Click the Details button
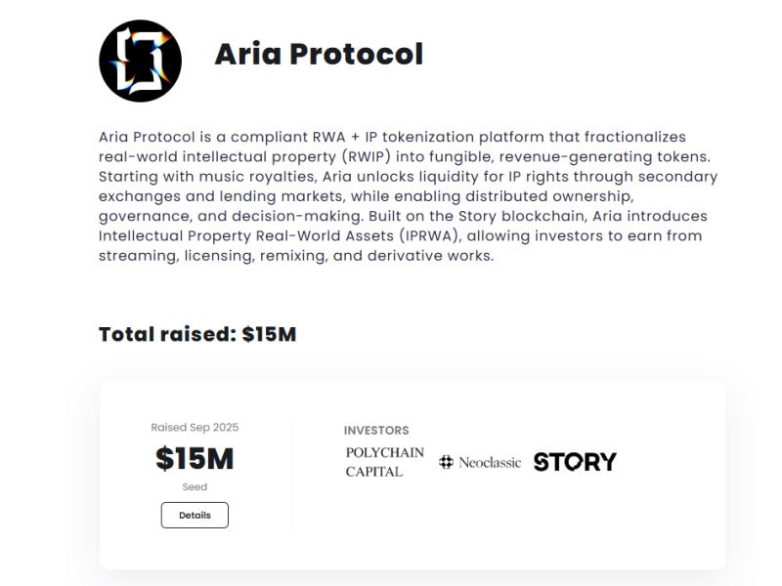 click(195, 515)
